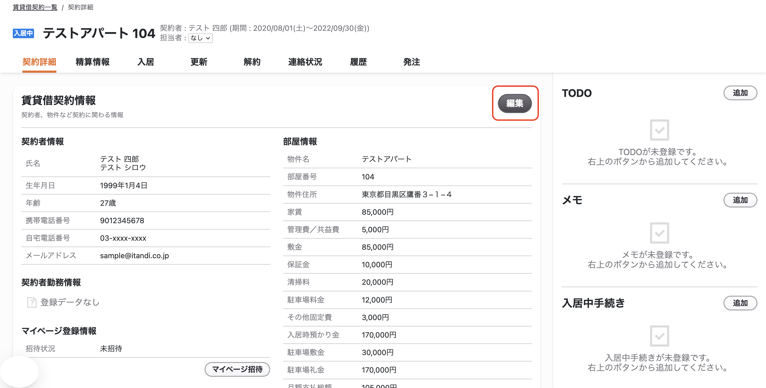
Task: Click the empty メモ checkmark icon
Action: point(659,233)
